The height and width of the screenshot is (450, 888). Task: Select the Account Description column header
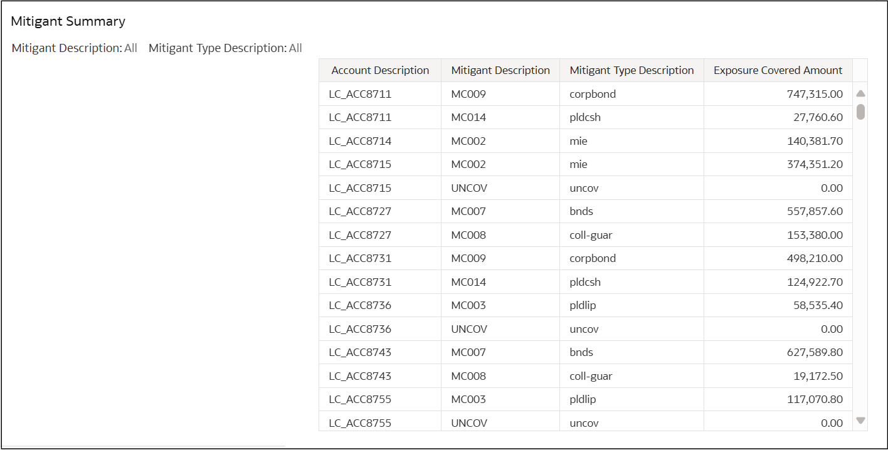[x=379, y=70]
